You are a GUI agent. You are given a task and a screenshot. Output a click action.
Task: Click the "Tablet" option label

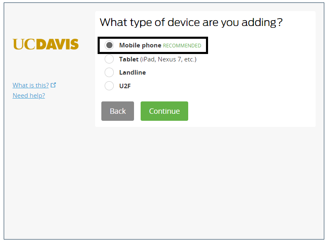(129, 59)
